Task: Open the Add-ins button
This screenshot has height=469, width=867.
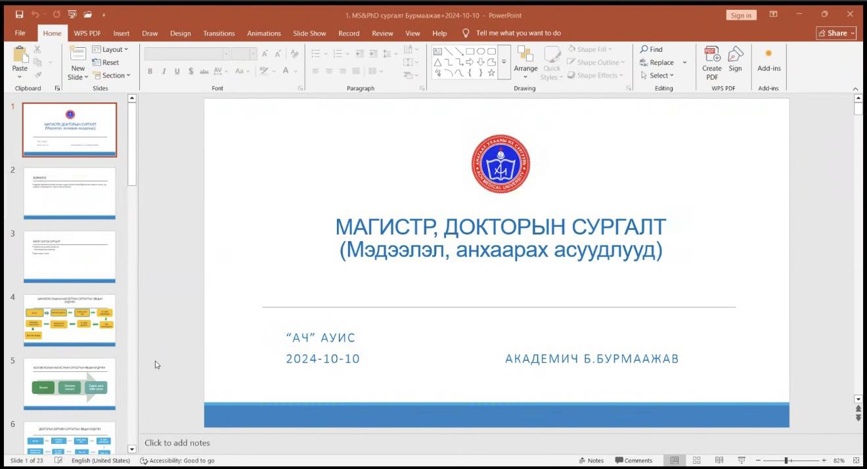Action: tap(768, 59)
